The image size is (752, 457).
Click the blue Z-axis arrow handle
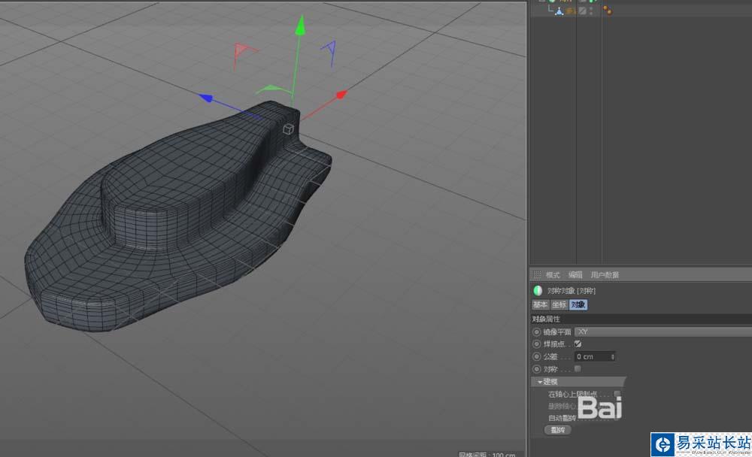pyautogui.click(x=205, y=97)
